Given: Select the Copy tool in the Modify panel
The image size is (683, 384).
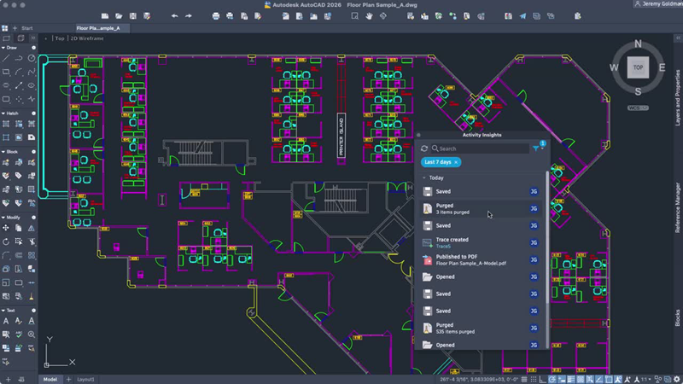Looking at the screenshot, I should (x=18, y=228).
